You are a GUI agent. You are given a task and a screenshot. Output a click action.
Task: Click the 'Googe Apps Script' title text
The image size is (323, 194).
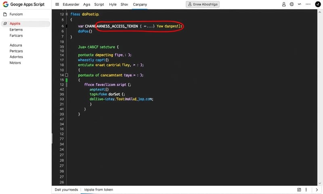(27, 4)
